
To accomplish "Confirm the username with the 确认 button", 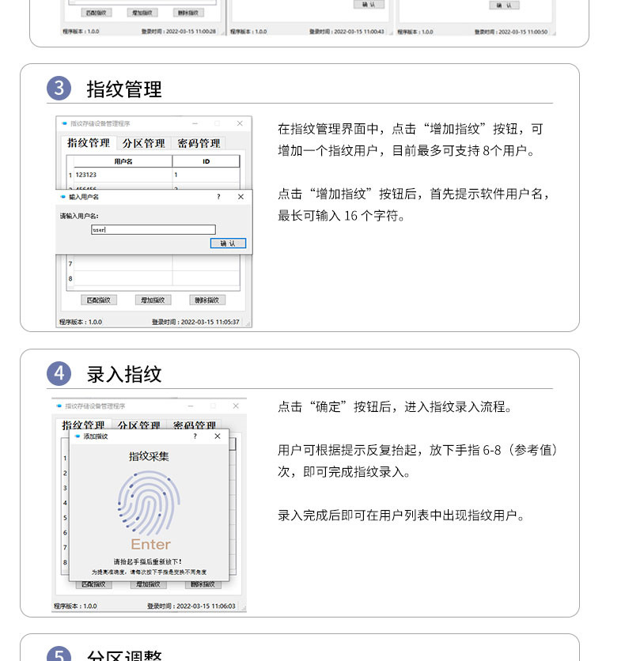I will (228, 244).
